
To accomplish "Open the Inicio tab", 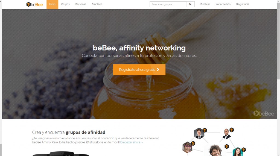I will point(52,4).
